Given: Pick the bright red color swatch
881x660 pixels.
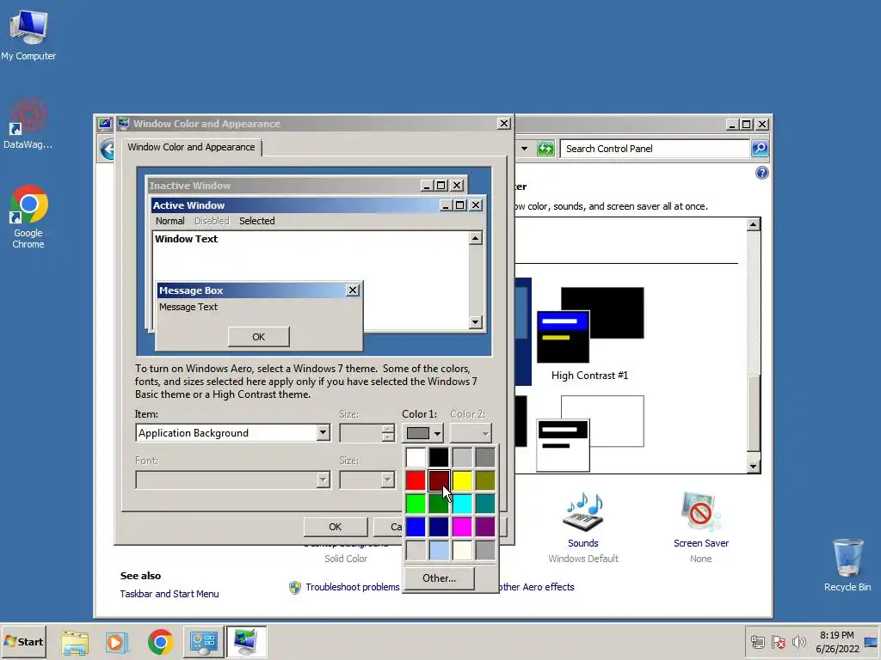Looking at the screenshot, I should tap(416, 480).
